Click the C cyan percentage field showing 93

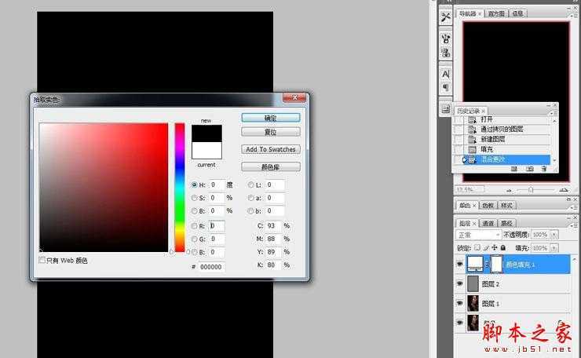point(273,225)
